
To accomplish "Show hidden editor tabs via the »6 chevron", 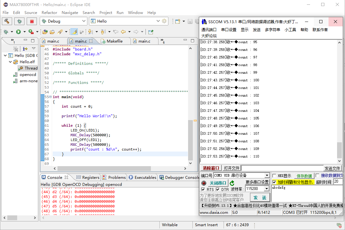I will coord(163,41).
